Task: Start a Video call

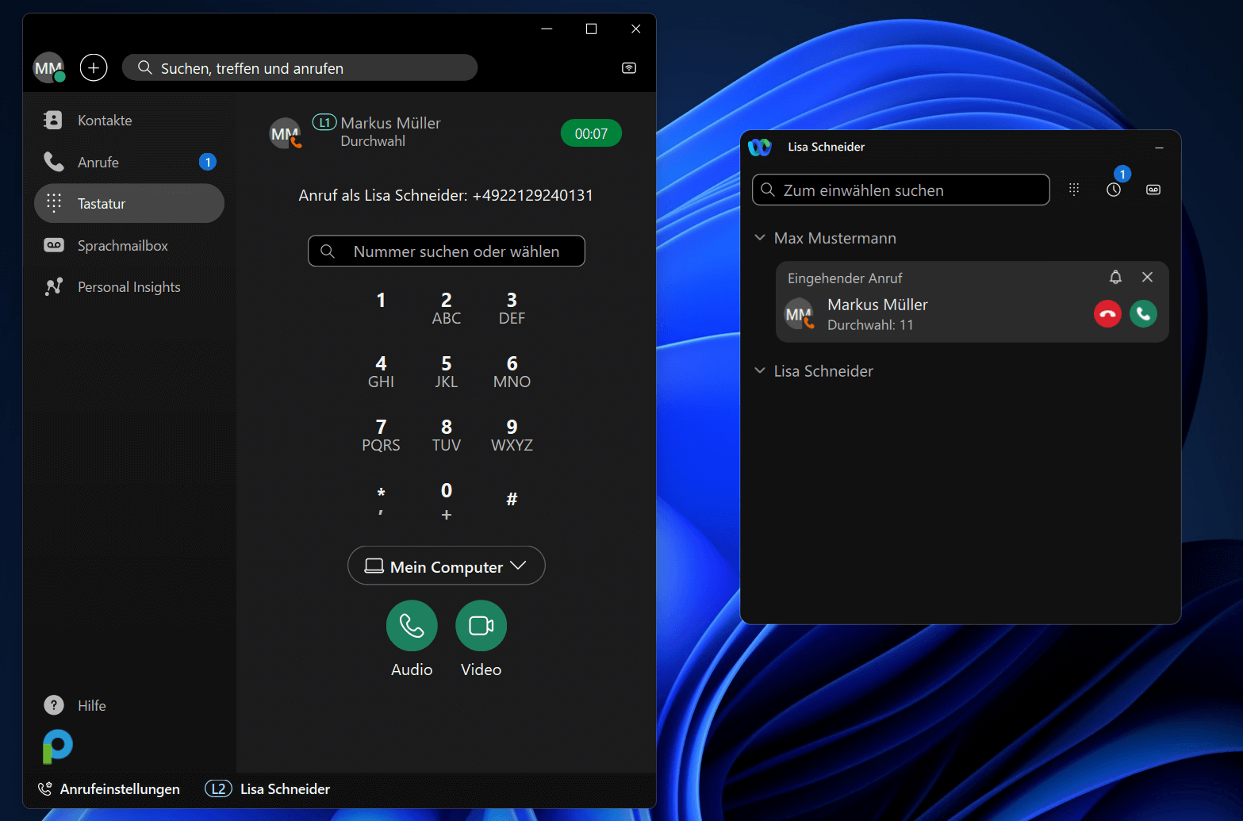Action: click(481, 626)
